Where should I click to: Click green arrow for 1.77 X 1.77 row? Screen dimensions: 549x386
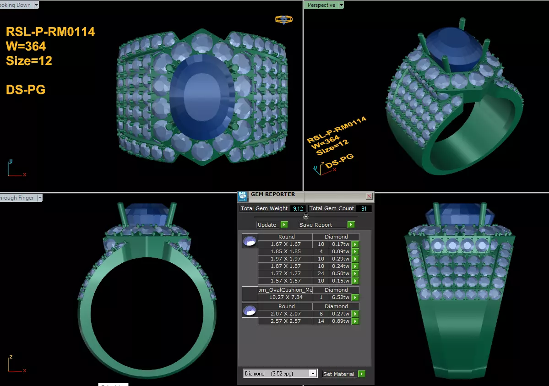(355, 273)
